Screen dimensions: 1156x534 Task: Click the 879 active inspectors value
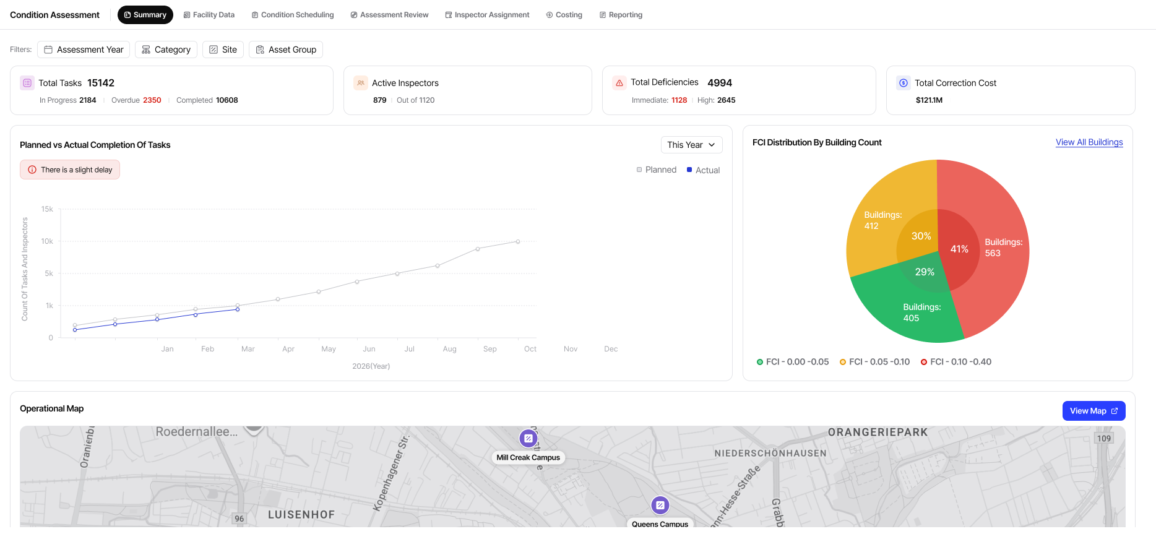point(380,100)
